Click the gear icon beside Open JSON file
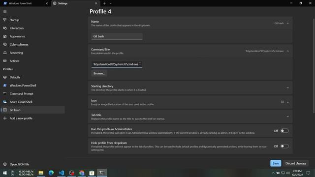The width and height of the screenshot is (315, 177). pos(5,164)
